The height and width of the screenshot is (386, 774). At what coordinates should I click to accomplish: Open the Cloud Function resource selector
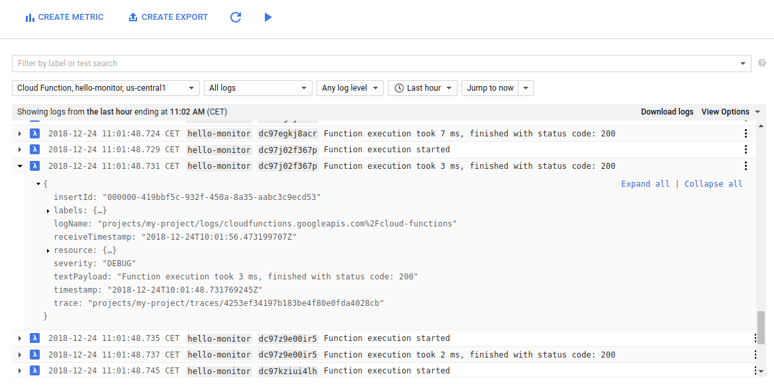[105, 87]
